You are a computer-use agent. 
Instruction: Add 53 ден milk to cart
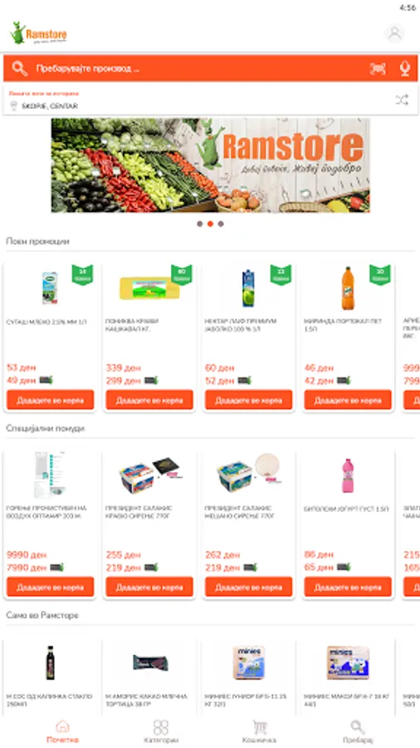tap(50, 400)
